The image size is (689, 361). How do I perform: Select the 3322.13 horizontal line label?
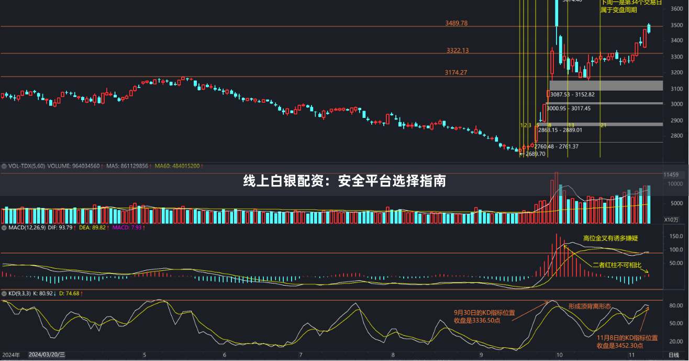tap(458, 50)
